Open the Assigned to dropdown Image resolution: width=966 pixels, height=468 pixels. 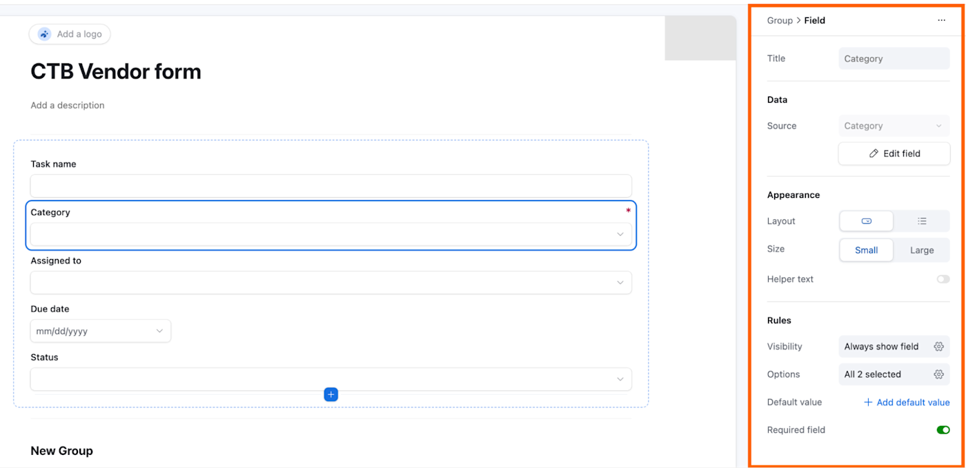click(331, 283)
